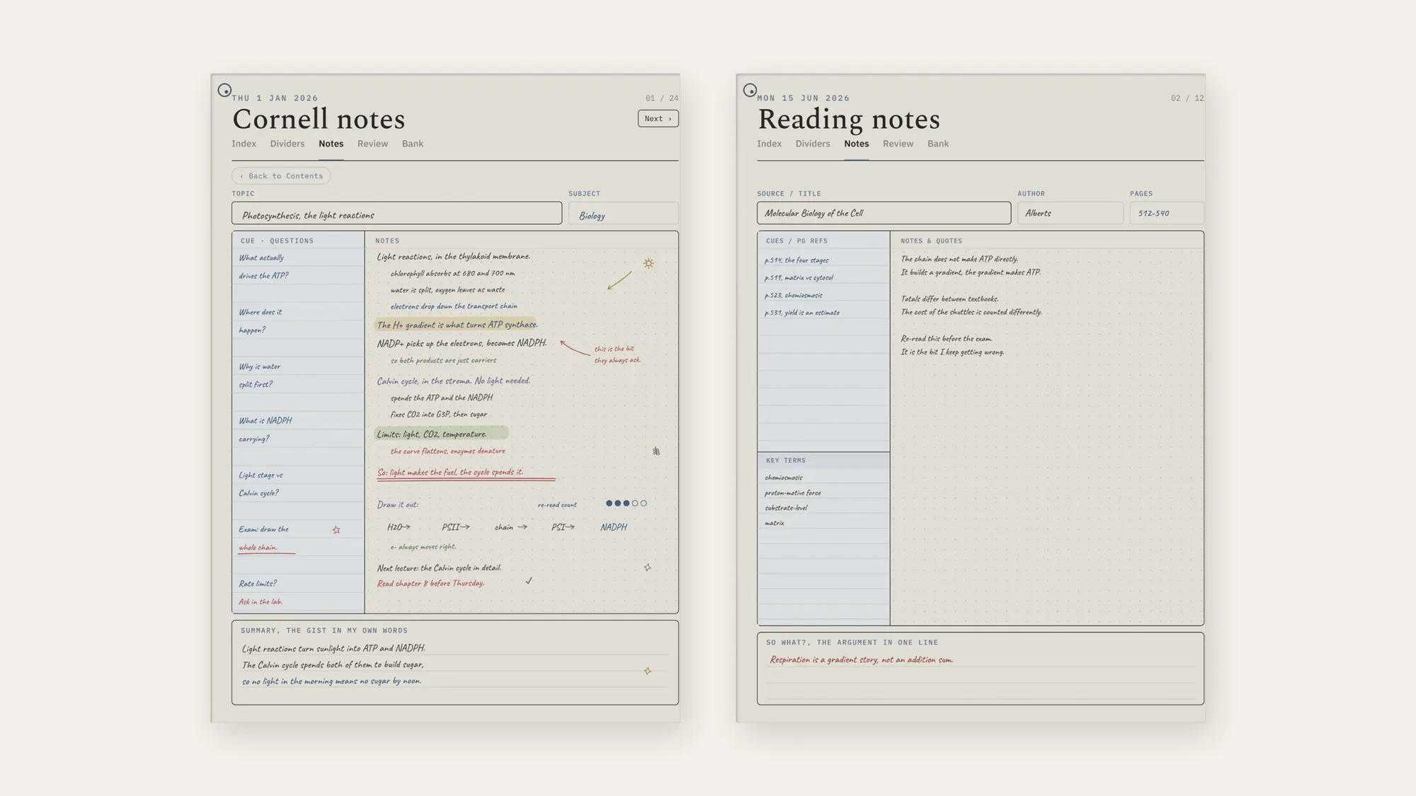This screenshot has width=1416, height=796.
Task: Click the cue 'p.531, yield is an estimate'
Action: pos(802,313)
